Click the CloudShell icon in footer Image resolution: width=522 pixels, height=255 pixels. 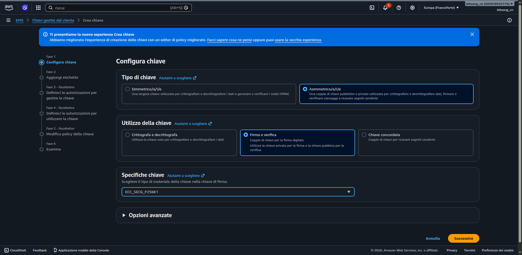pyautogui.click(x=6, y=250)
